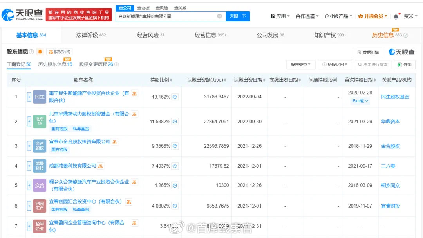This screenshot has height=238, width=423.
Task: Open equity structure icon for 宜春创园汇合
Action: pyautogui.click(x=129, y=202)
